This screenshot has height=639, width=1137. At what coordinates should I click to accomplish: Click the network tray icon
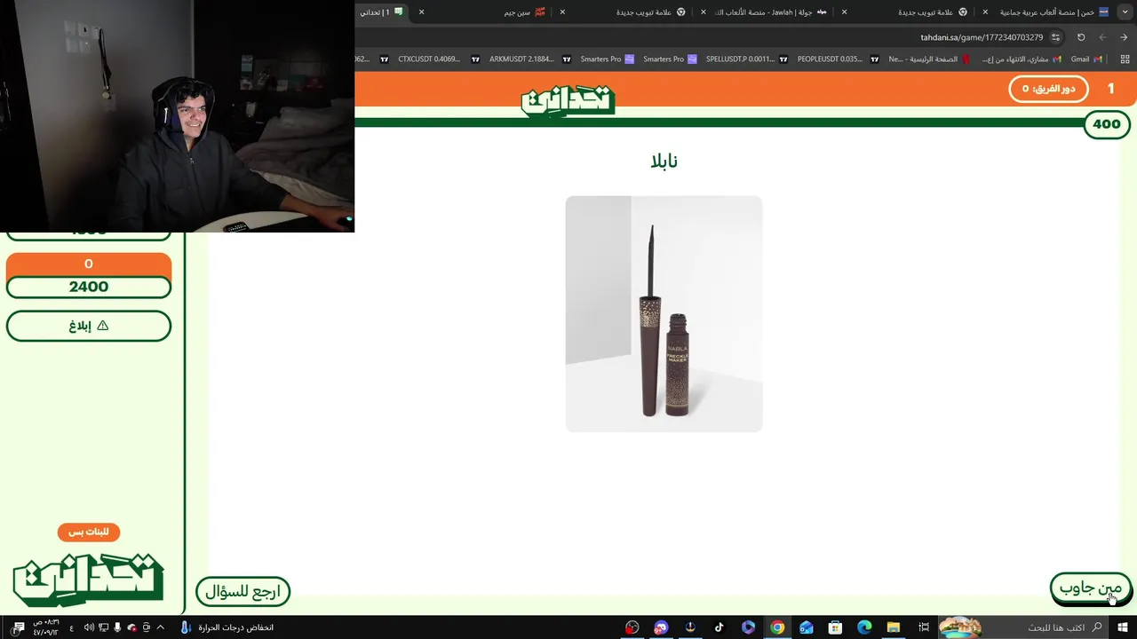click(x=104, y=627)
